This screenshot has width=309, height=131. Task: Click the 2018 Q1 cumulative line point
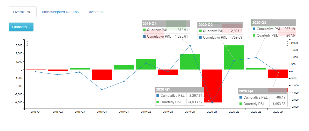pyautogui.click(x=36, y=72)
